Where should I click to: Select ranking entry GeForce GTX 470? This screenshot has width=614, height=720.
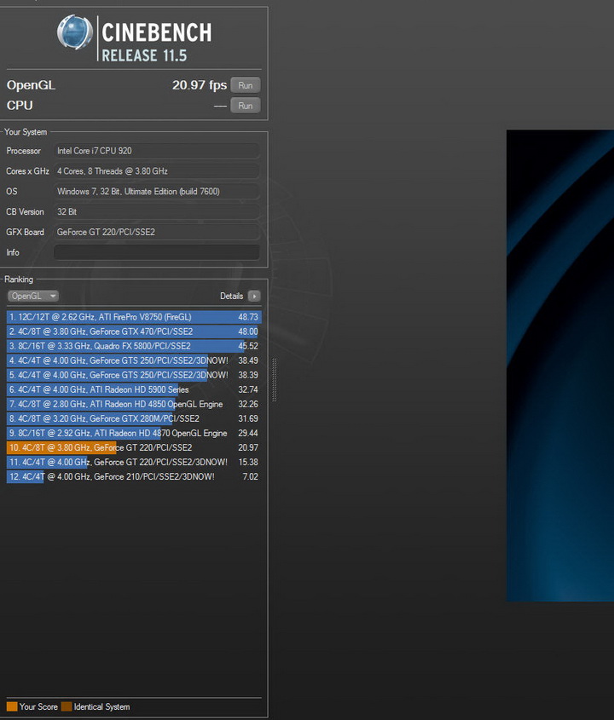click(x=134, y=331)
